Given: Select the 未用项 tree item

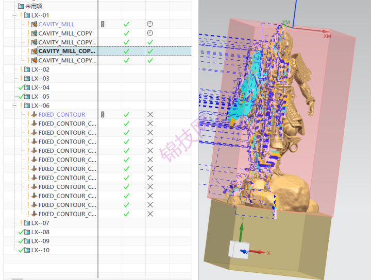Looking at the screenshot, I should click(34, 6).
